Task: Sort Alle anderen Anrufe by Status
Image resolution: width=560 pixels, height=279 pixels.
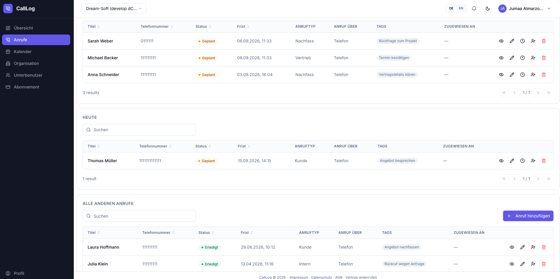Action: click(206, 233)
